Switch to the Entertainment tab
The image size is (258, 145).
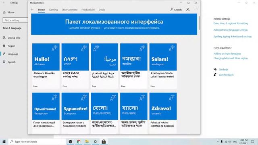[x=70, y=10]
